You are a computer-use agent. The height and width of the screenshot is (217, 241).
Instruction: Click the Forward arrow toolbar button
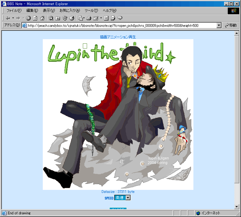[x=18, y=18]
